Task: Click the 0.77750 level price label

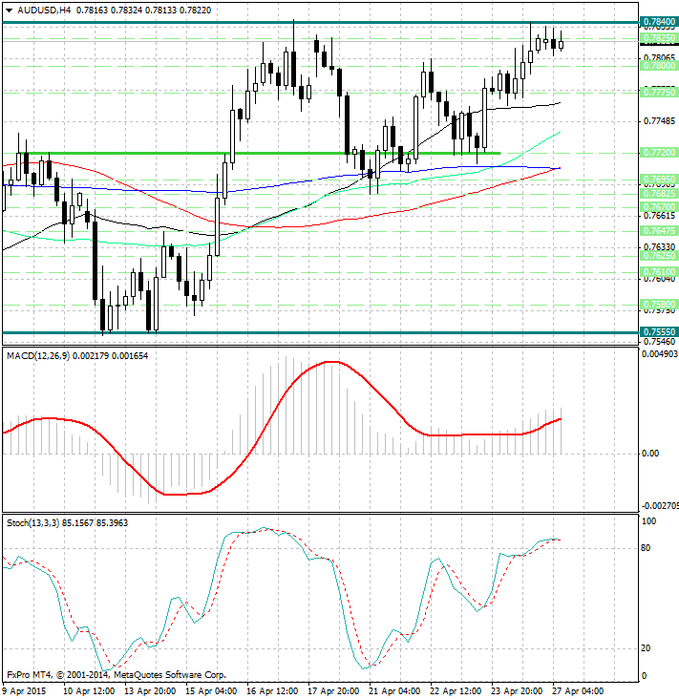Action: click(659, 93)
